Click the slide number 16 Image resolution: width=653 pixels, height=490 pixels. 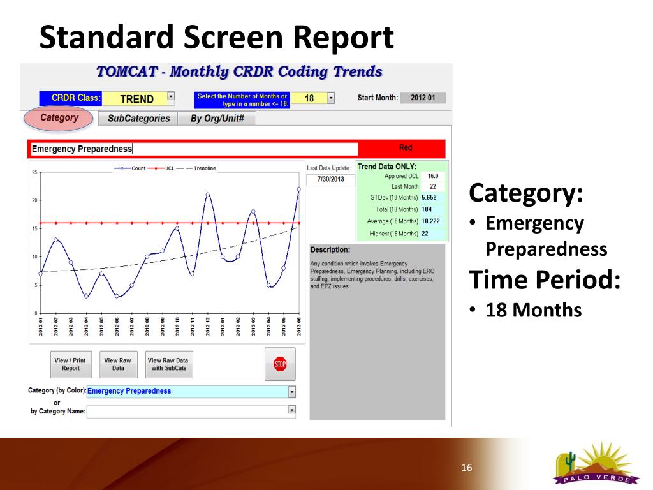pyautogui.click(x=466, y=468)
